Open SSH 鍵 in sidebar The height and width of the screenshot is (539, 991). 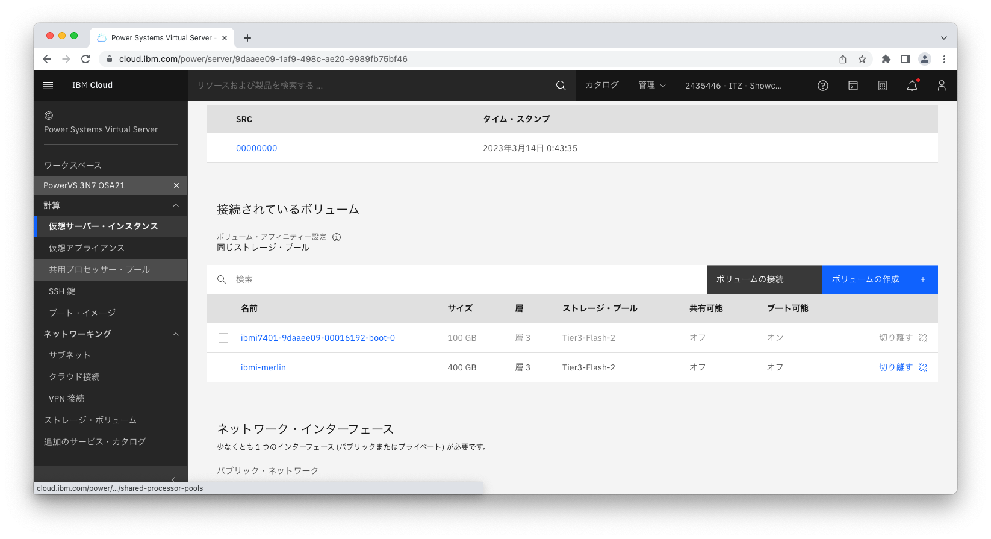coord(111,291)
